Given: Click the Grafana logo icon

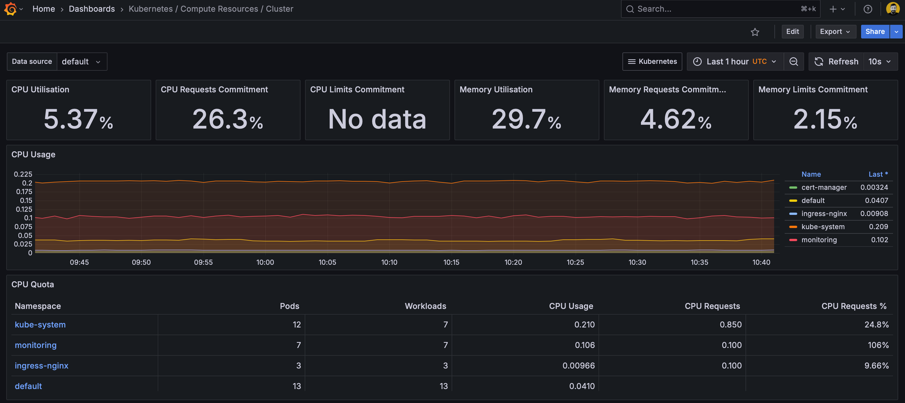Looking at the screenshot, I should click(x=10, y=9).
